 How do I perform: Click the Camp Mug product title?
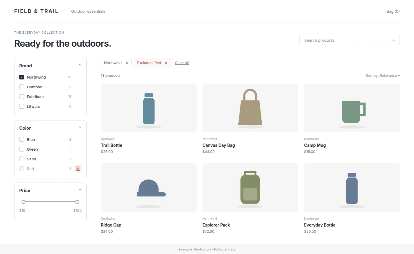coord(315,145)
